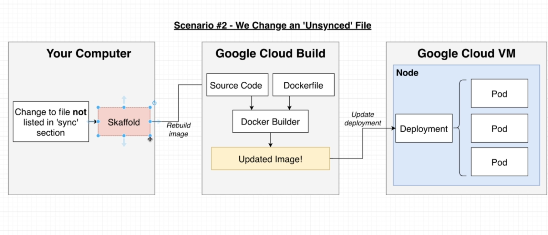Click the up connection arrow above Skaffold

point(124,99)
